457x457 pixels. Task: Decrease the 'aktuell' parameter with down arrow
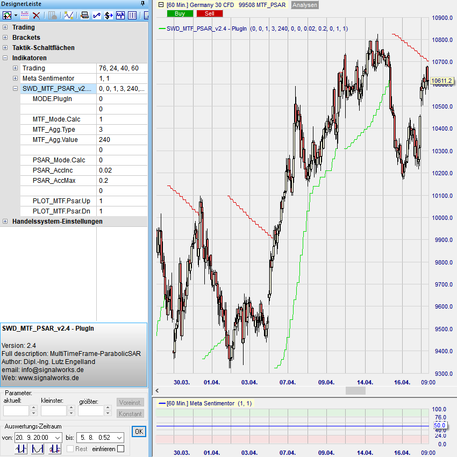click(33, 413)
